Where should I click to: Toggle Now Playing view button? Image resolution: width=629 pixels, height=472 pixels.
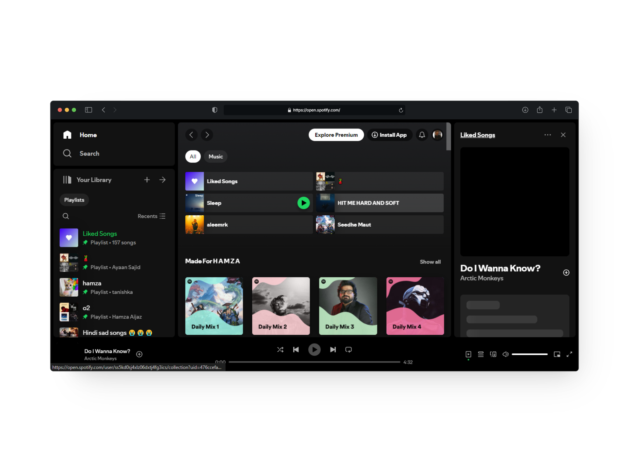click(468, 354)
